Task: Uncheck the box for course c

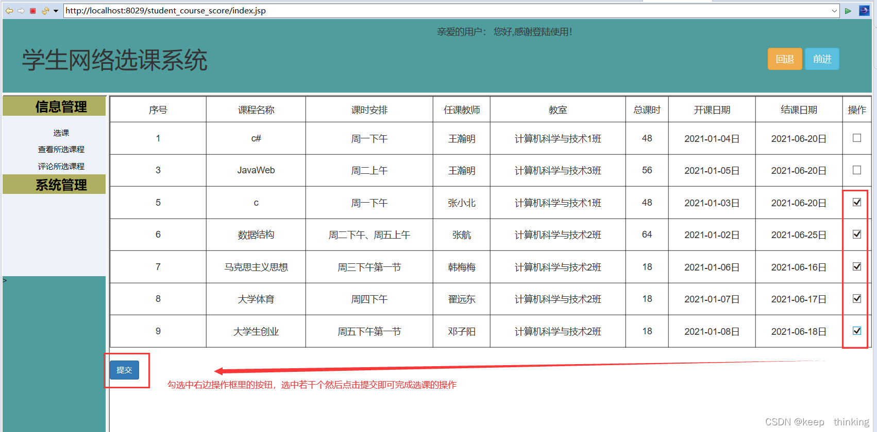Action: tap(857, 202)
